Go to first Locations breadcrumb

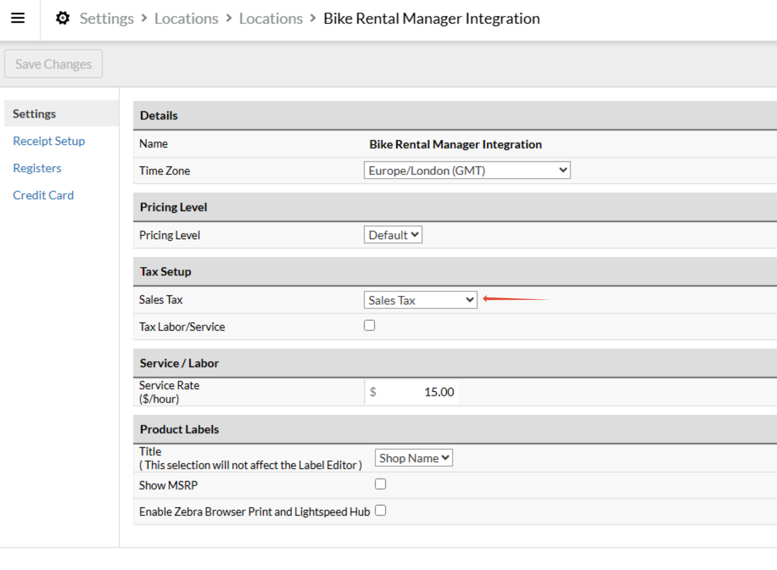[186, 19]
